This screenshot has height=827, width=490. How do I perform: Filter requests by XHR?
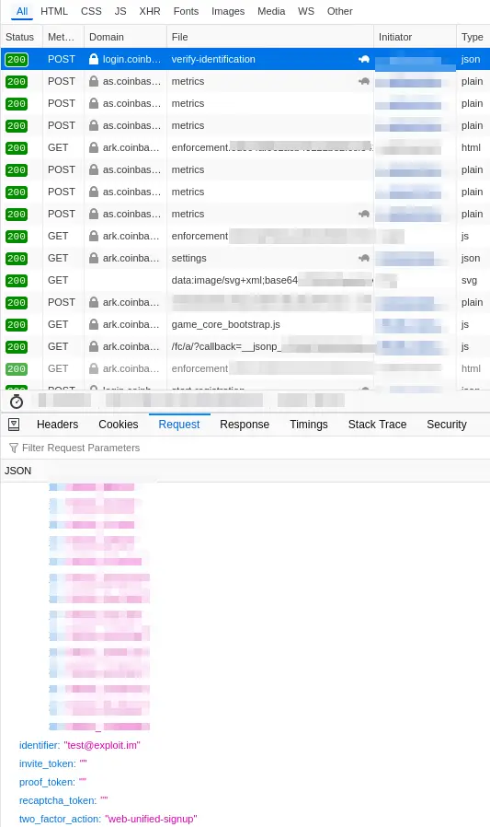click(150, 11)
